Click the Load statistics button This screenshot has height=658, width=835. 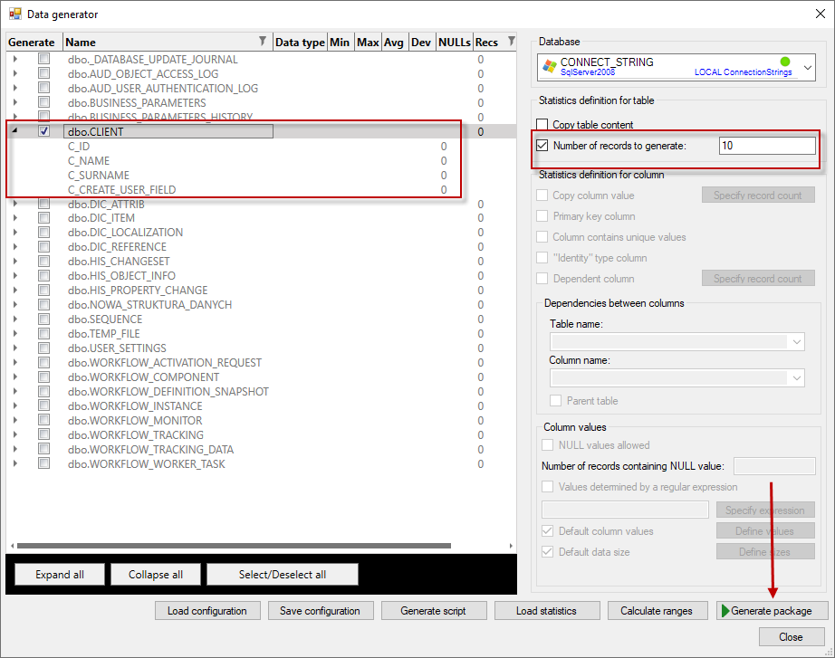click(x=547, y=611)
